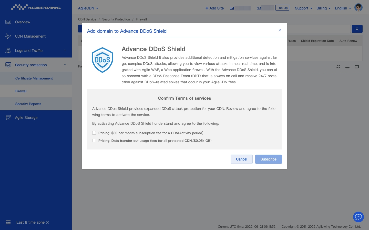Click the balance money icon in header
This screenshot has width=369, height=230.
[x=259, y=8]
